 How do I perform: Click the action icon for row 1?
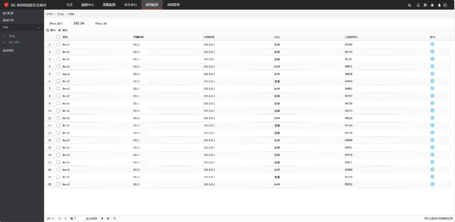pos(432,44)
